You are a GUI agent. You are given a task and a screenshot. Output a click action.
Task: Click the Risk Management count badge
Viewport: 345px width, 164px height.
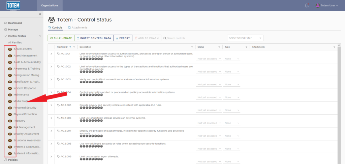click(10, 127)
